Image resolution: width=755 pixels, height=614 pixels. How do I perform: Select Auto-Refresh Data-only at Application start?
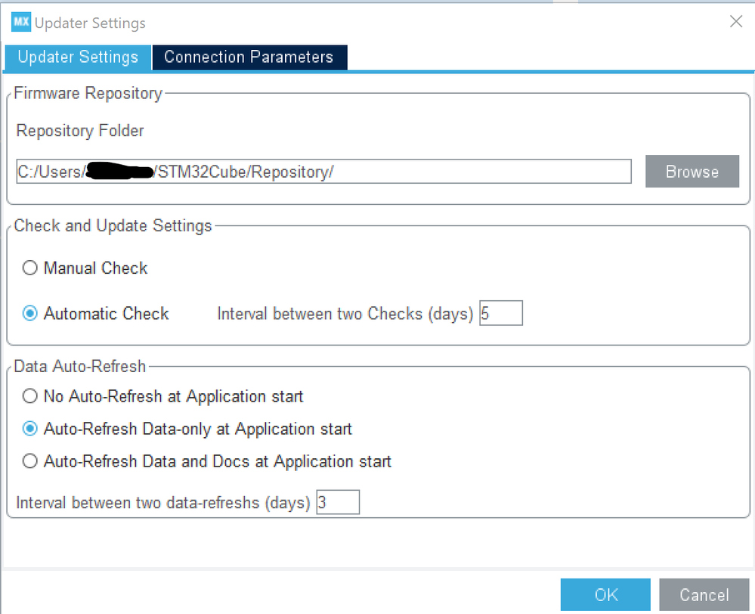click(x=29, y=429)
